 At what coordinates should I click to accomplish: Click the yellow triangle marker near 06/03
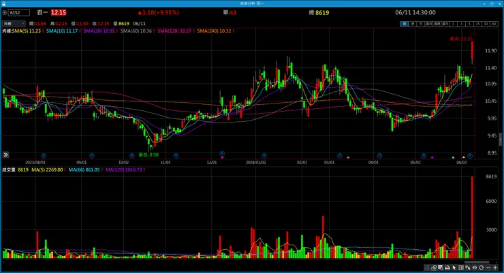click(464, 157)
